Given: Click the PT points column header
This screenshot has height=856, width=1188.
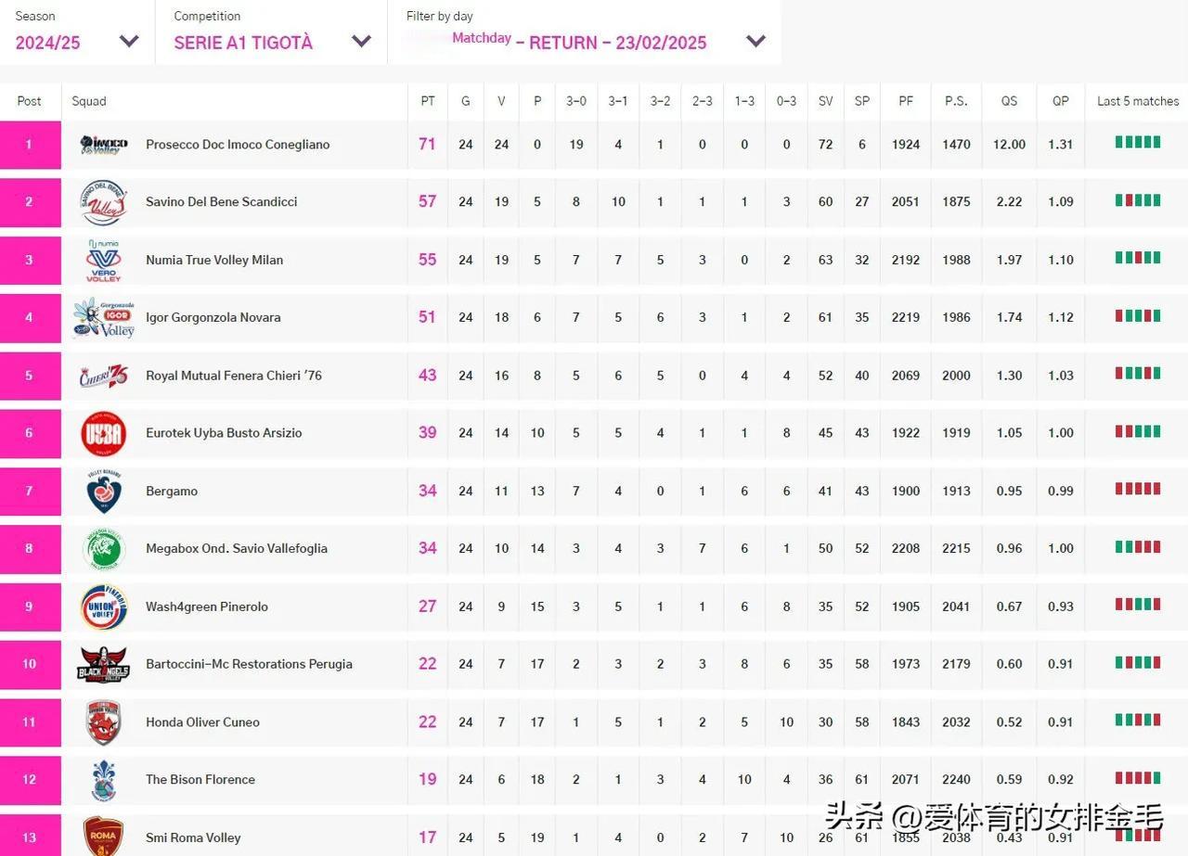Looking at the screenshot, I should click(x=428, y=101).
